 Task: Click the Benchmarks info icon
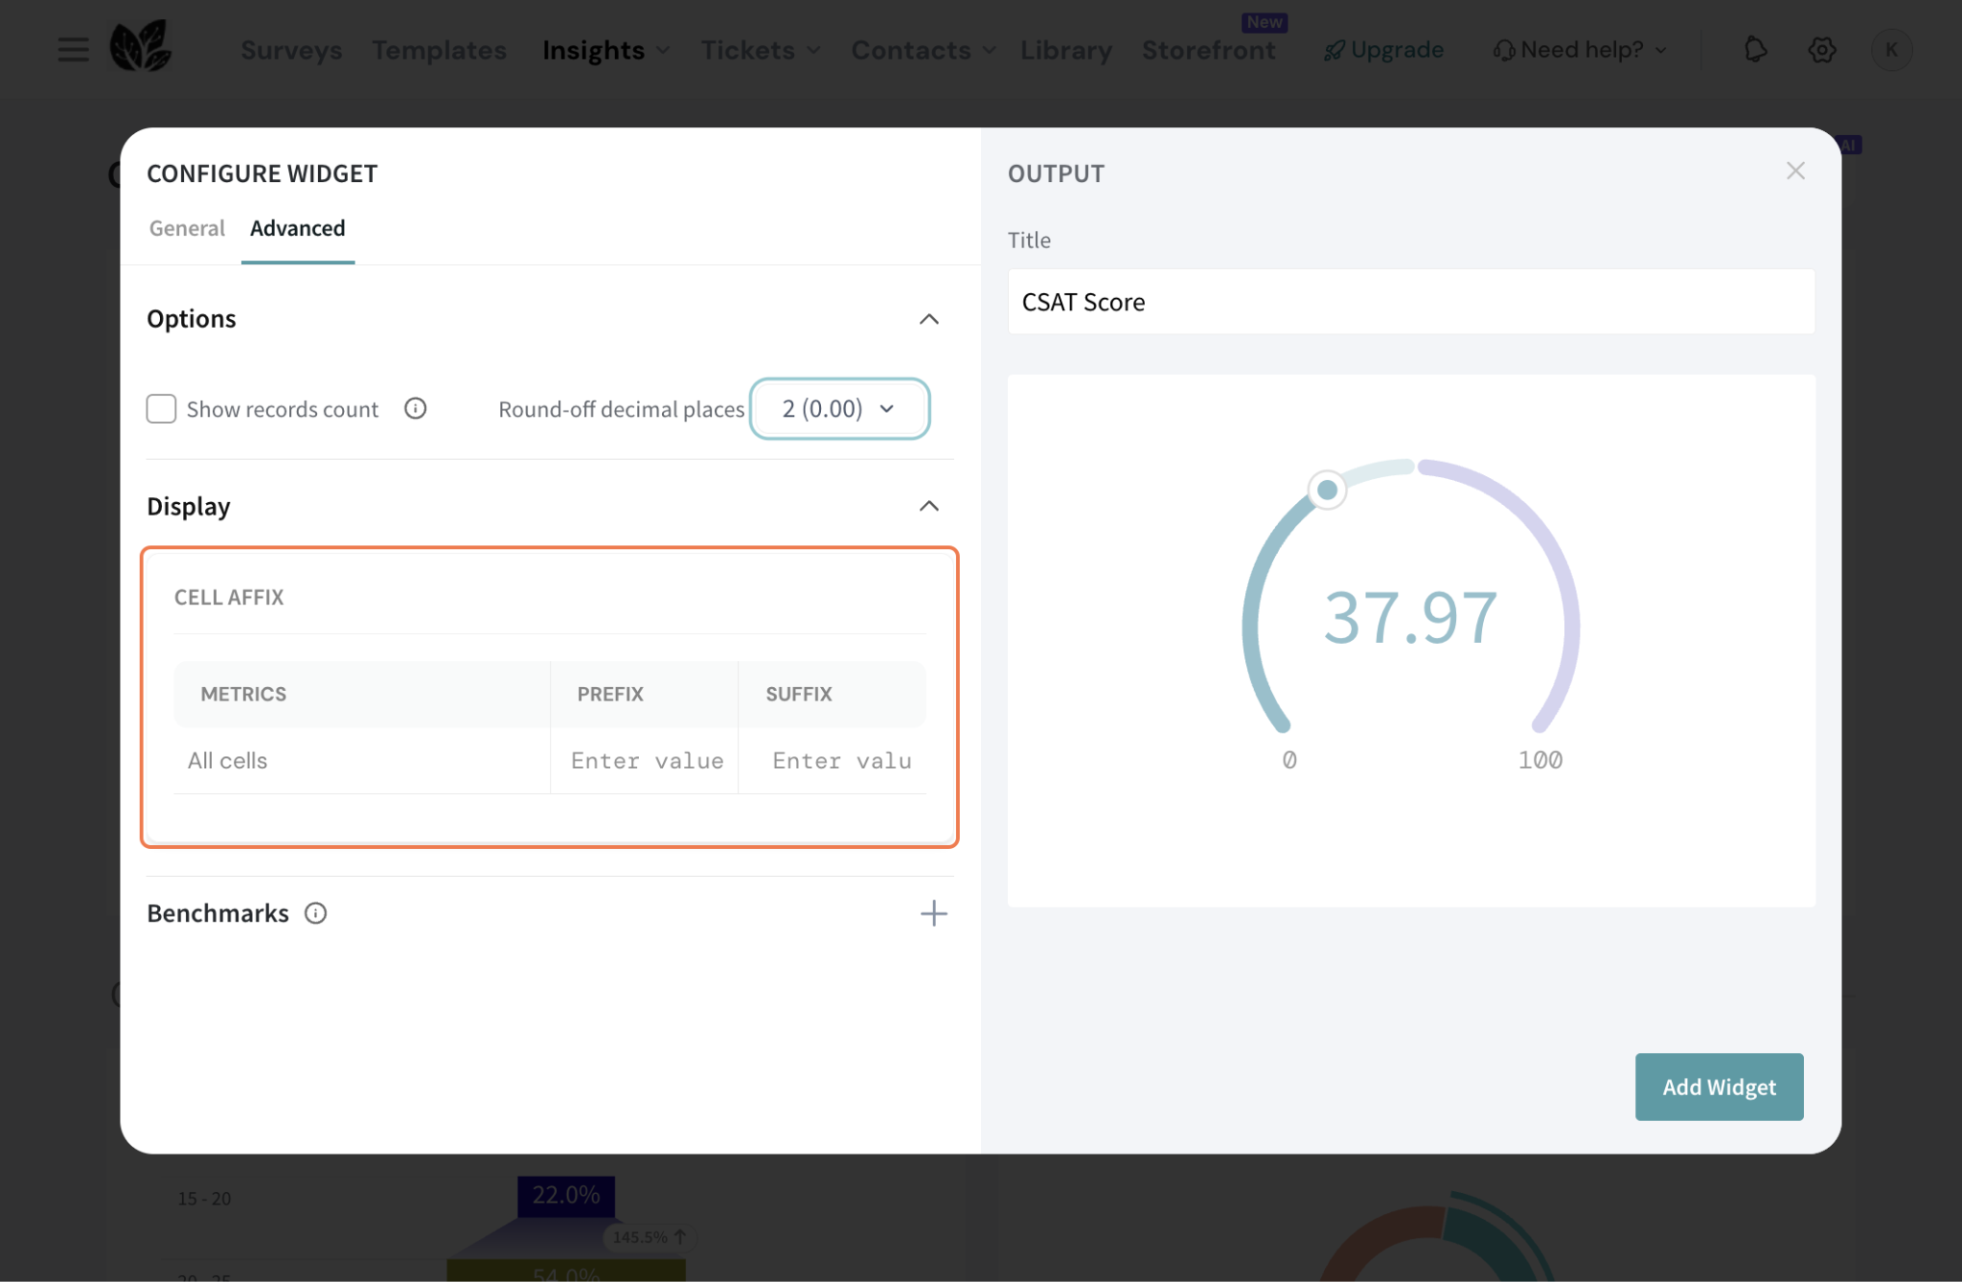pos(315,913)
